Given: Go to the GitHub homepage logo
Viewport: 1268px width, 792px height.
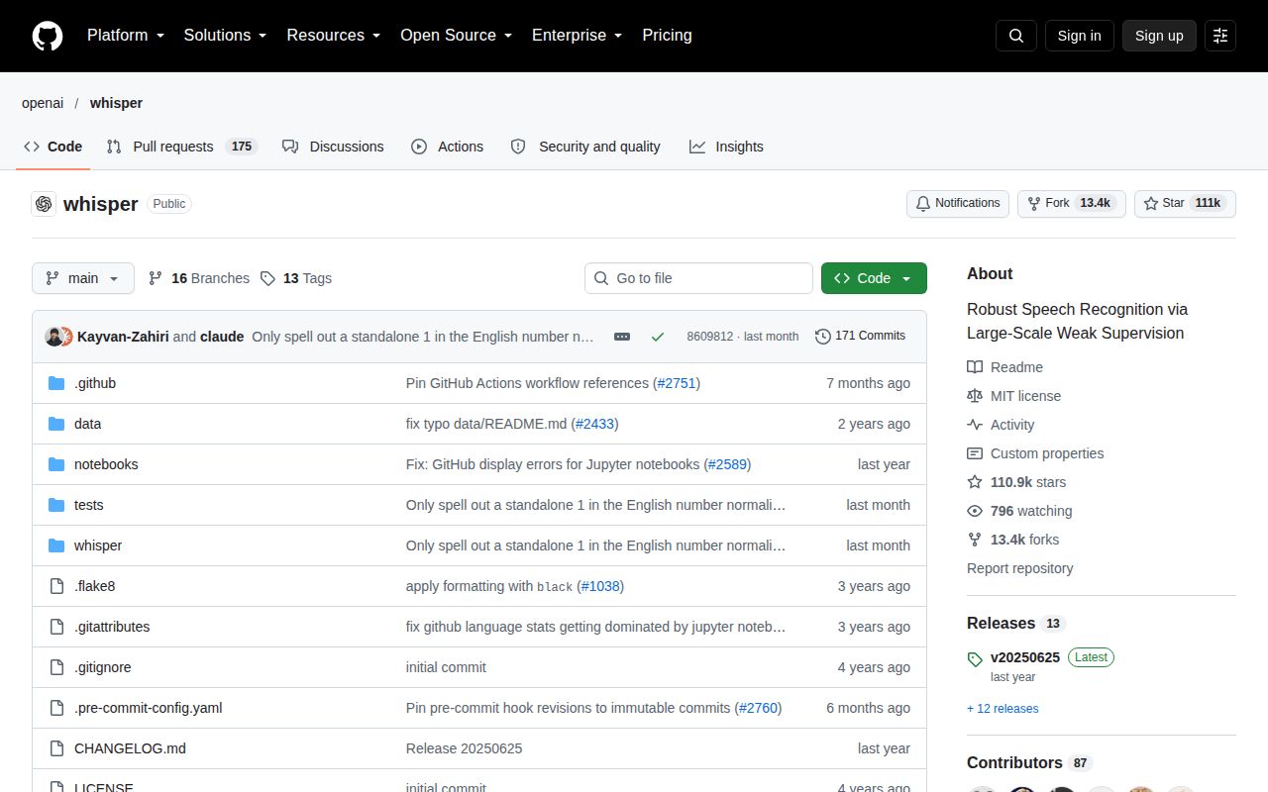Looking at the screenshot, I should 48,36.
